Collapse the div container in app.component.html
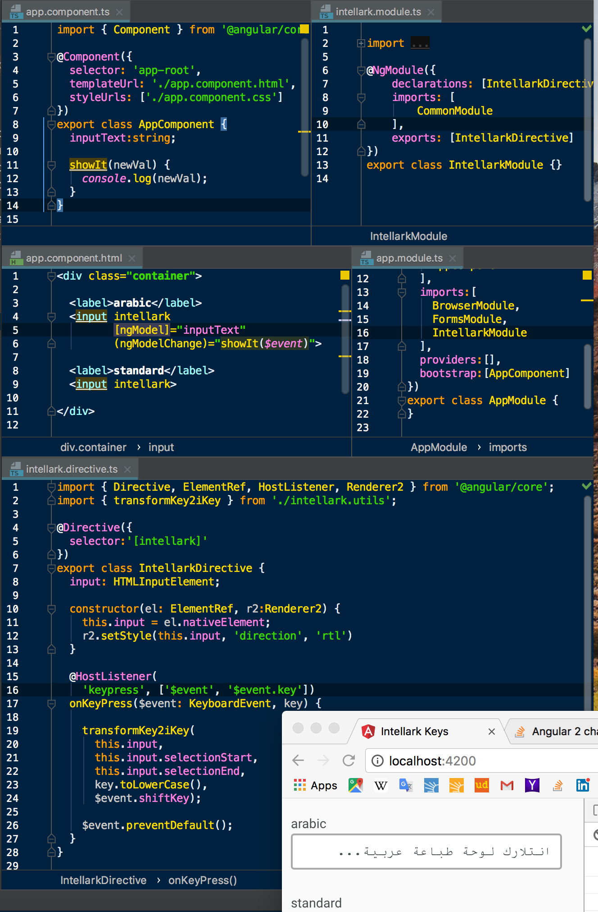598x912 pixels. (51, 276)
